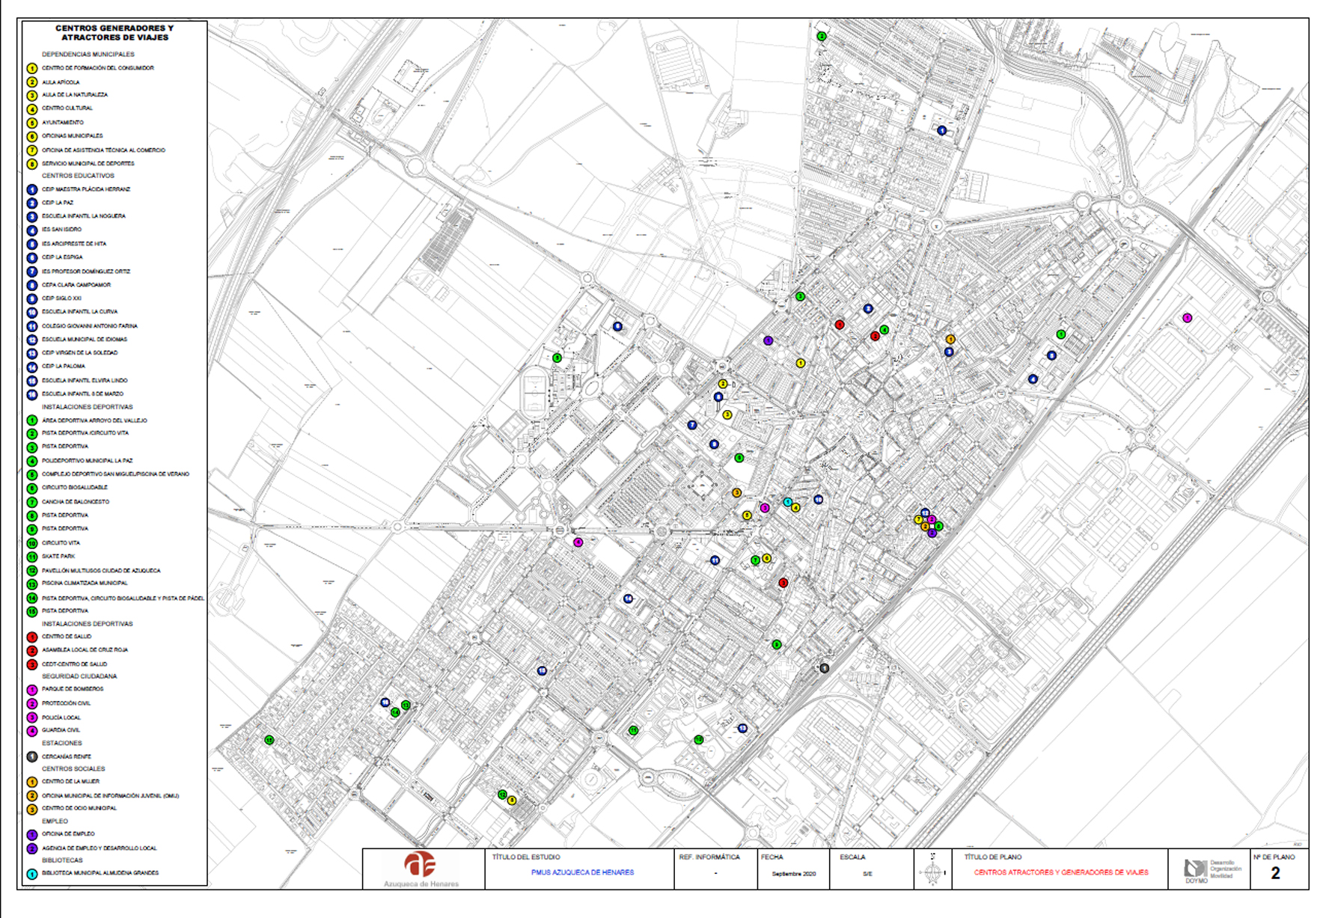Screen dimensions: 1326x918
Task: Click the red Centro de Salud legend marker
Action: click(32, 637)
